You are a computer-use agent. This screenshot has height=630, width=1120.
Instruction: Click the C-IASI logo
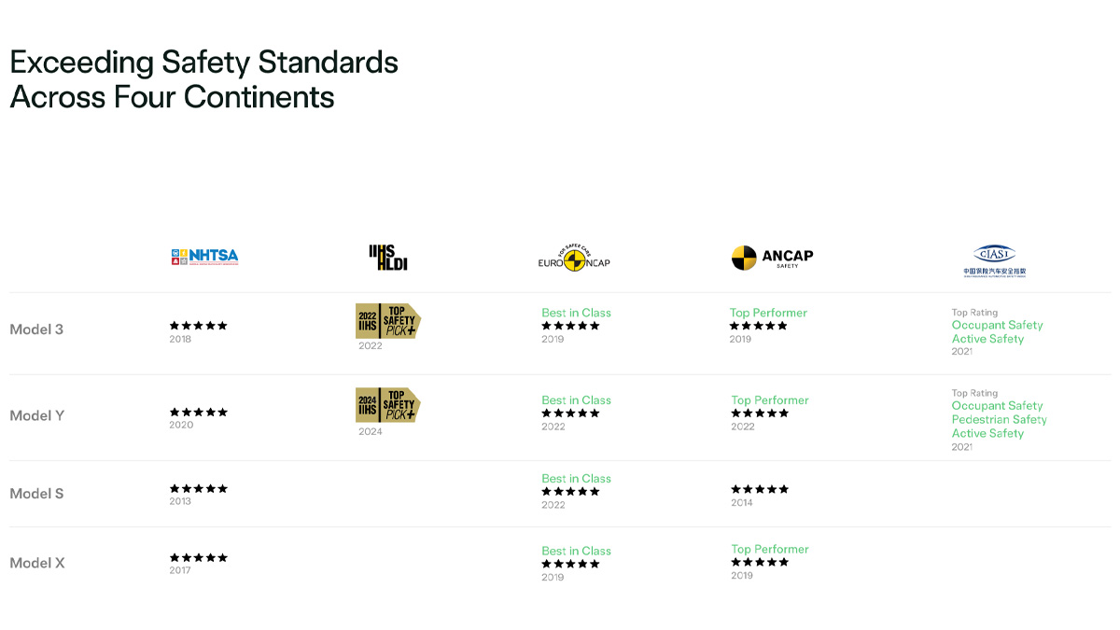[994, 260]
